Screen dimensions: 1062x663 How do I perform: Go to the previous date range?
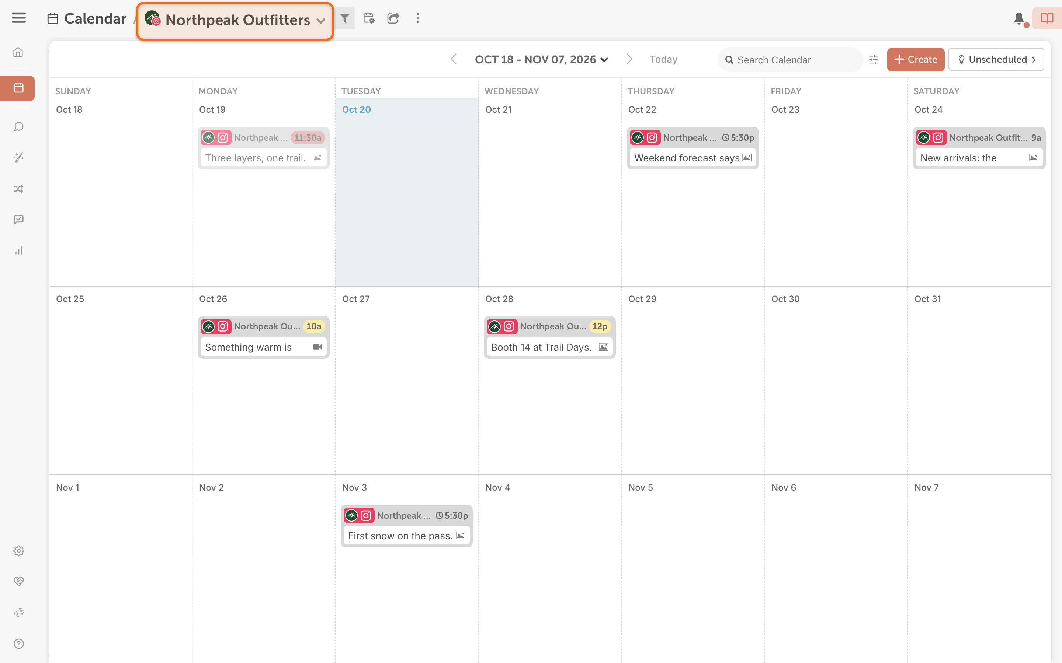click(x=454, y=59)
